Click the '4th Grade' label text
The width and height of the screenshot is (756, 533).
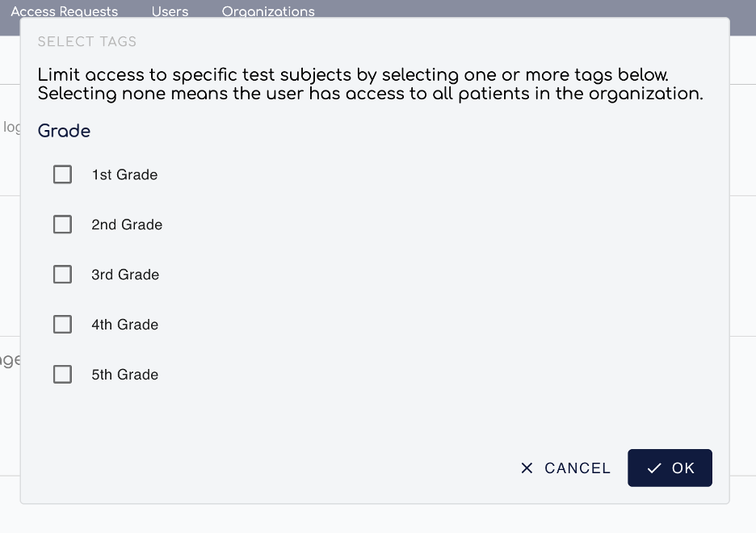pos(124,325)
